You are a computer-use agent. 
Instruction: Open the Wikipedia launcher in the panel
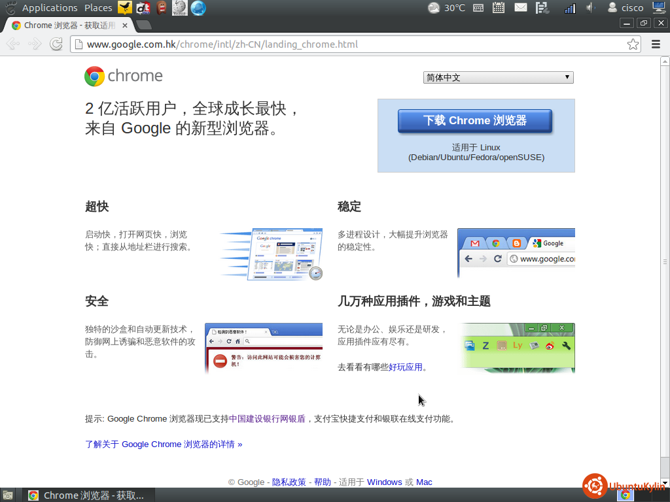(x=179, y=8)
